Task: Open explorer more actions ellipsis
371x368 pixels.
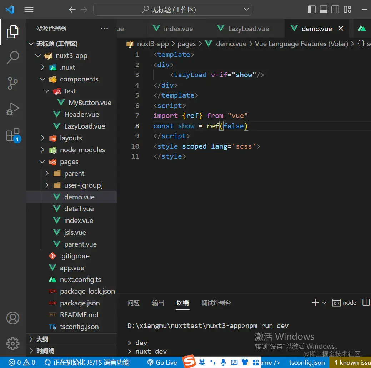Action: (x=104, y=29)
